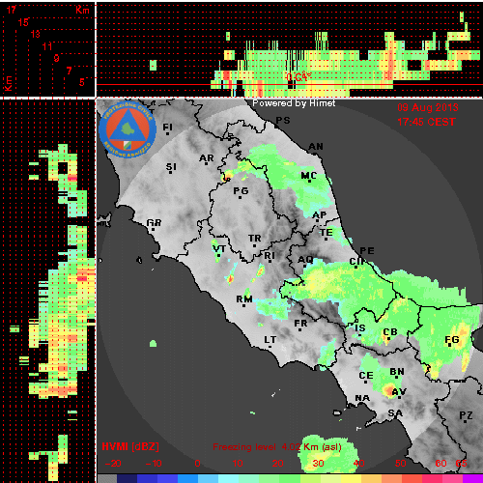
Task: Click the FR city label on the map
Action: click(300, 324)
